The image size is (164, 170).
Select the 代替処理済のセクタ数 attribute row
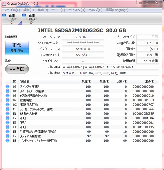[33, 96]
